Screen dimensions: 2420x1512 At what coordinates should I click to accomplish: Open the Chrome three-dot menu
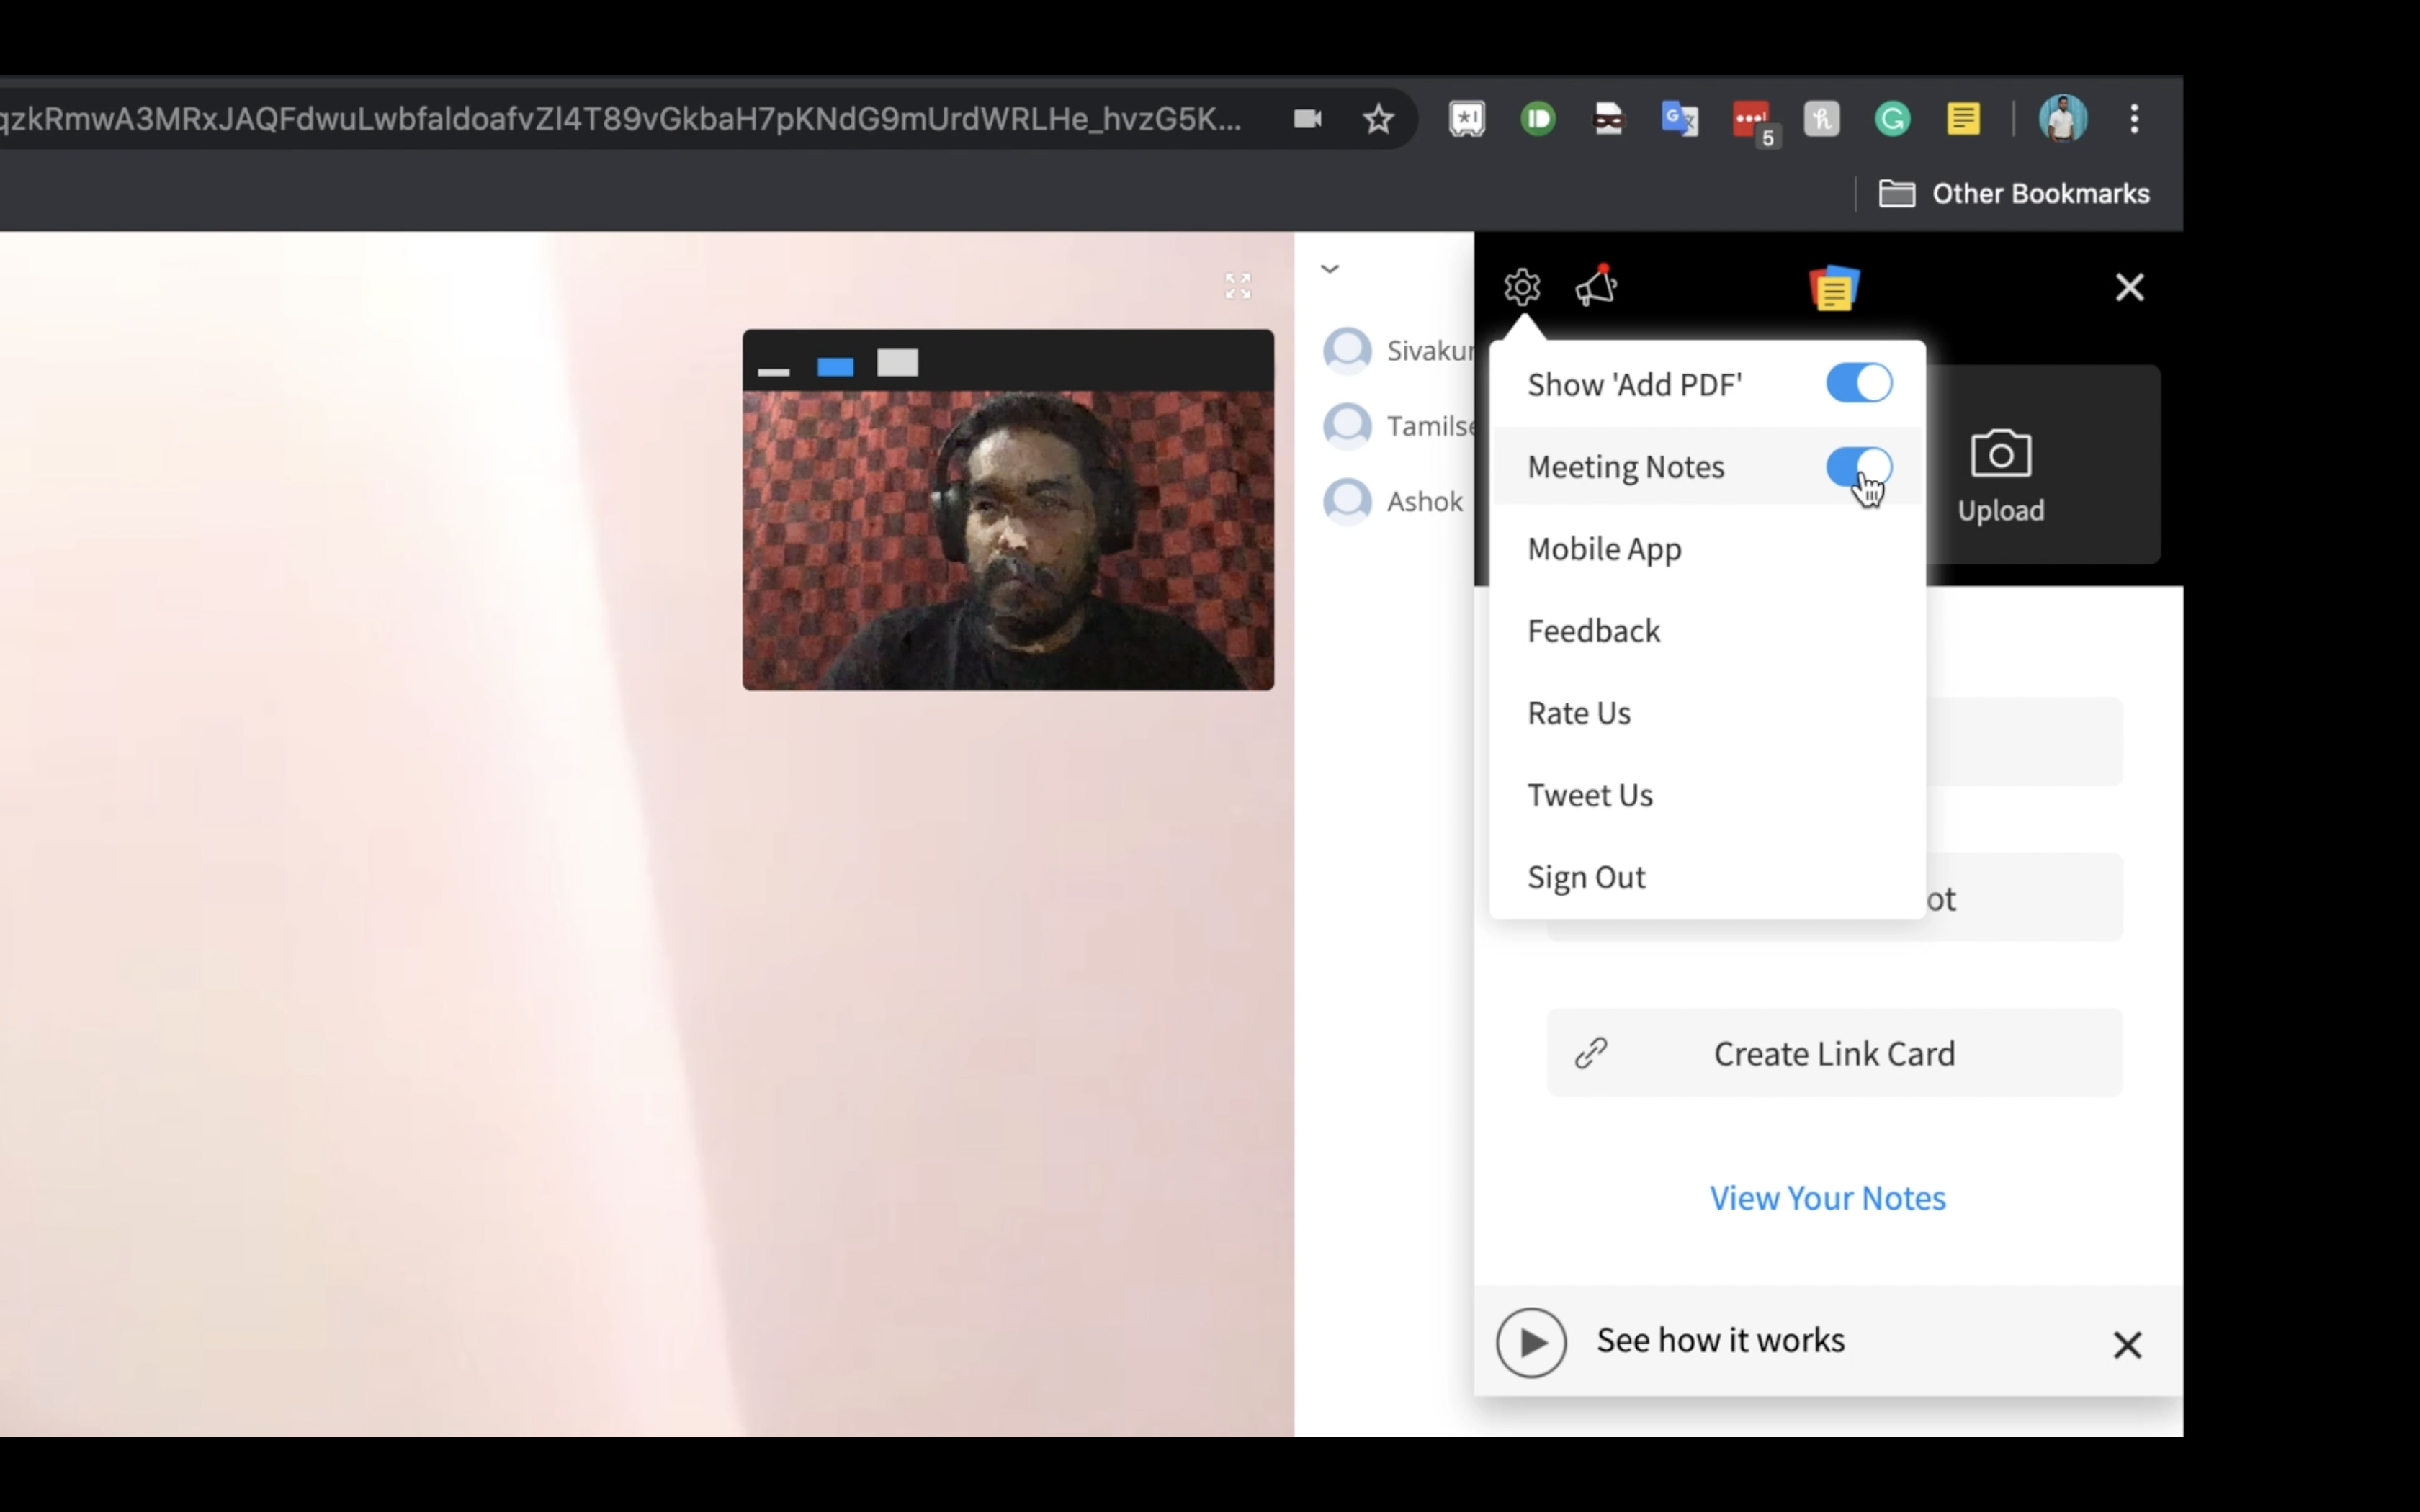coord(2134,120)
